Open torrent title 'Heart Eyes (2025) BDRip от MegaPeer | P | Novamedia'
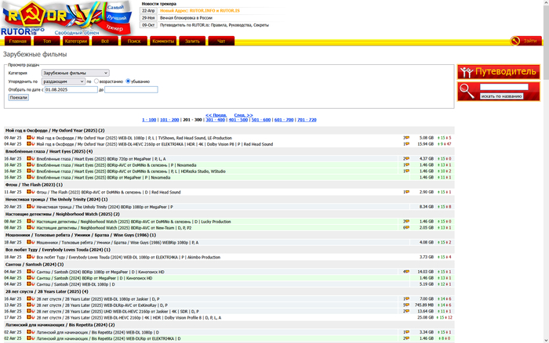 (x=104, y=178)
